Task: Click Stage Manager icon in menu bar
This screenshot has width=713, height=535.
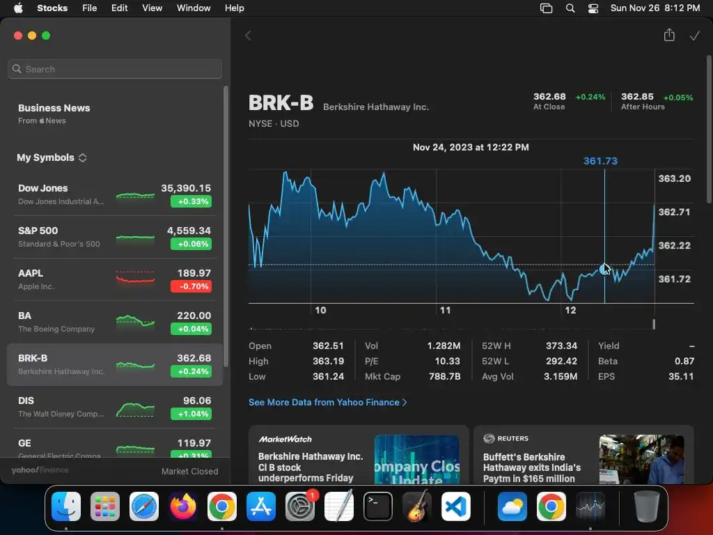Action: click(x=546, y=8)
